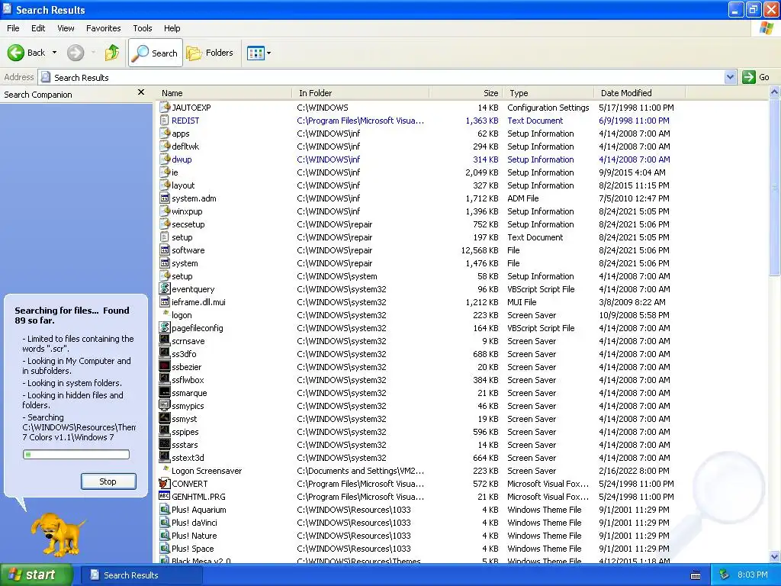Toggle the Search companion button
This screenshot has width=781, height=586.
[x=156, y=53]
